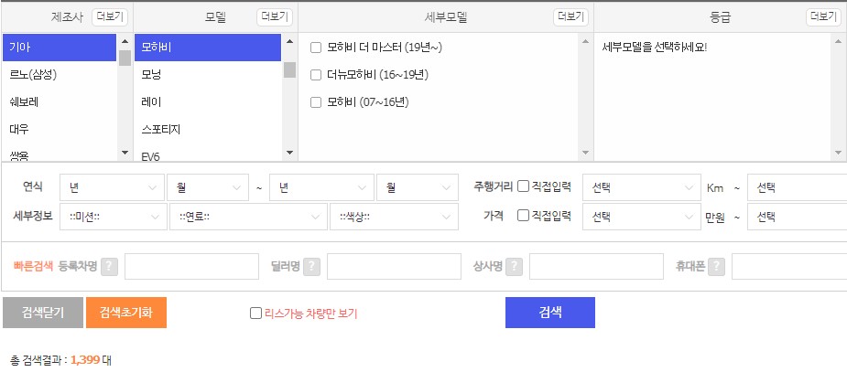Click the orange 검색초기화 button
This screenshot has width=847, height=372.
[x=126, y=313]
